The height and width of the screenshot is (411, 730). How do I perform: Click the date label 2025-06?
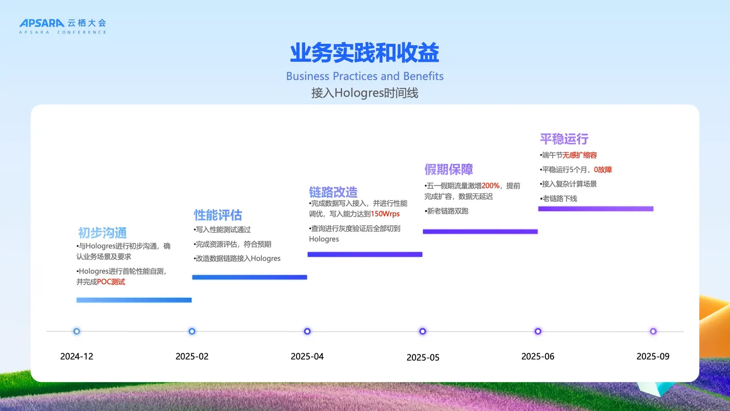coord(538,357)
